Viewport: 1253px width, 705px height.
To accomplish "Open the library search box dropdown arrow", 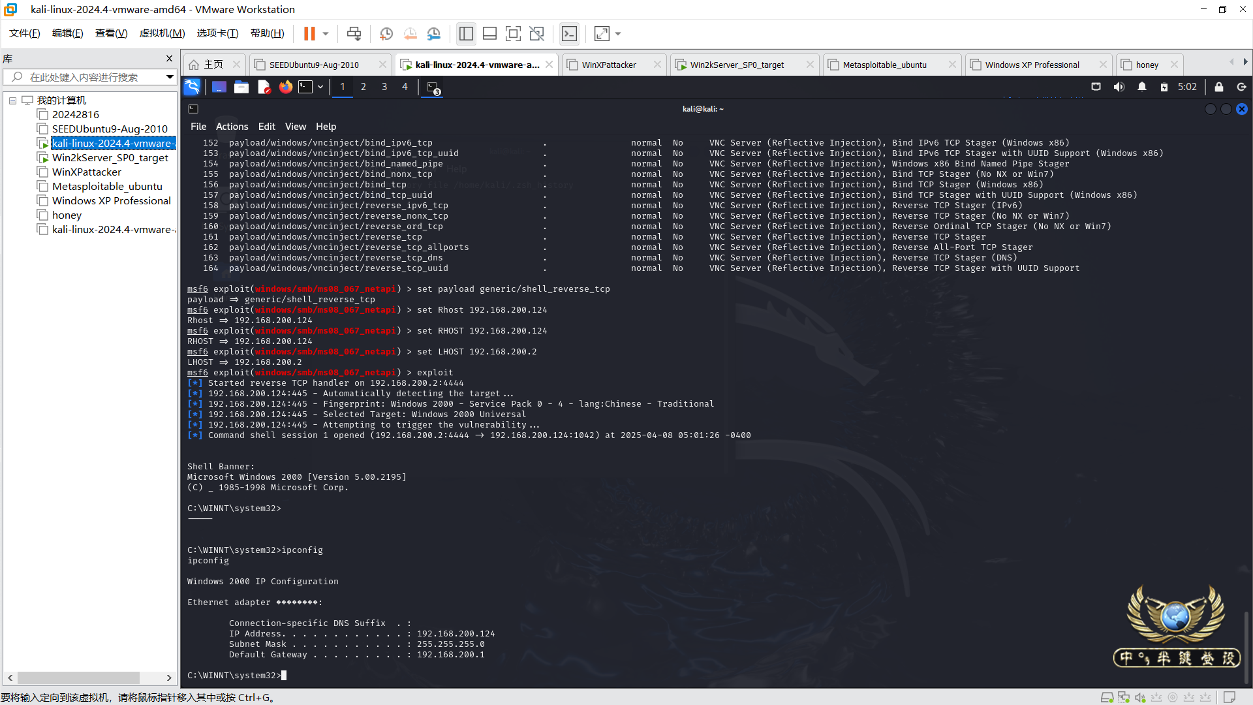I will 170,77.
